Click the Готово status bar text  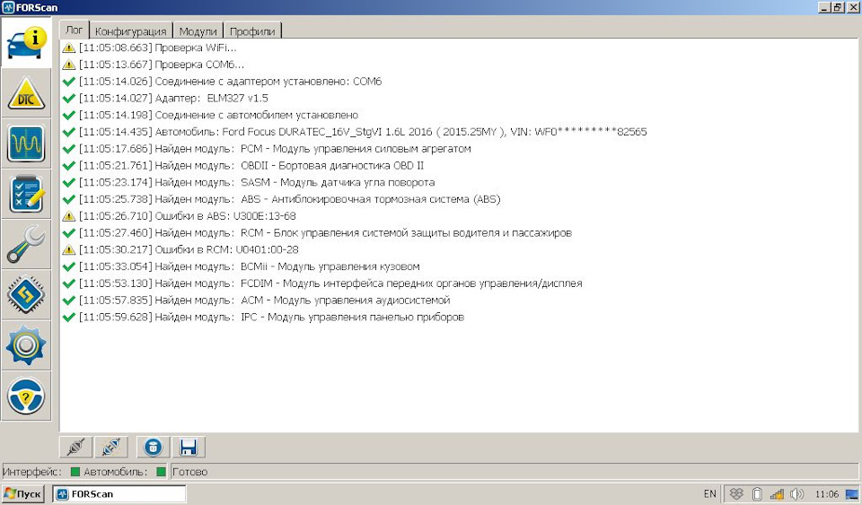click(x=189, y=472)
